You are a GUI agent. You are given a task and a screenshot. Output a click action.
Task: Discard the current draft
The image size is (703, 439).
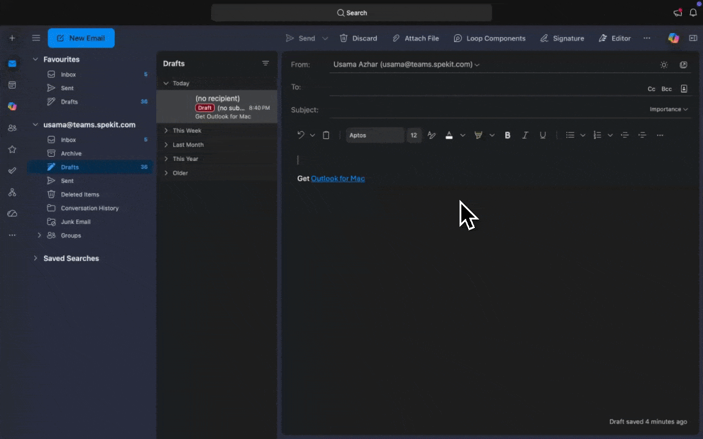(358, 38)
